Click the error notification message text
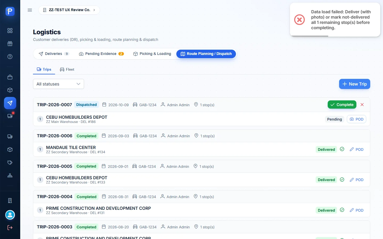This screenshot has height=239, width=383. click(x=341, y=20)
